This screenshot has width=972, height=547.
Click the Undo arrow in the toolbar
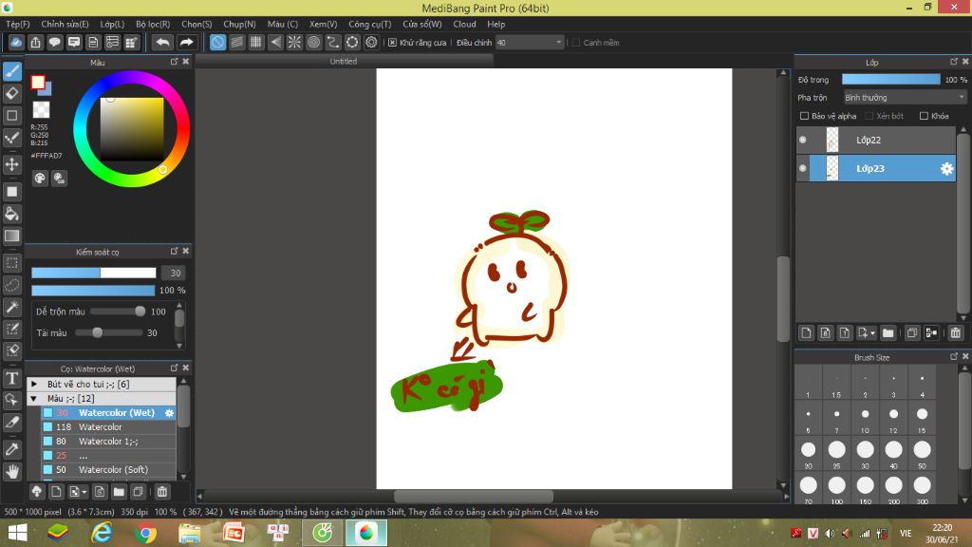163,42
